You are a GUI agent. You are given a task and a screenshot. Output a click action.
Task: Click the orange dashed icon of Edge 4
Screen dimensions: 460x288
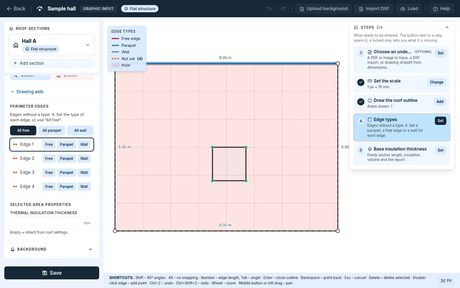pos(15,186)
